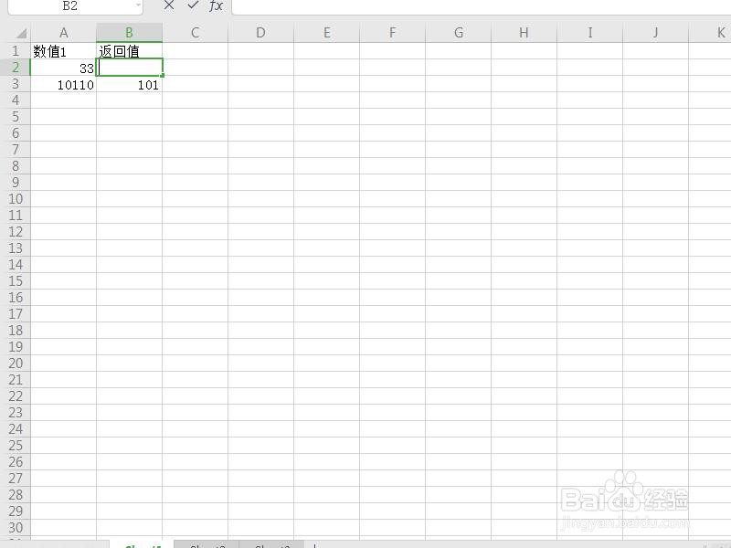Select column A header

[64, 33]
